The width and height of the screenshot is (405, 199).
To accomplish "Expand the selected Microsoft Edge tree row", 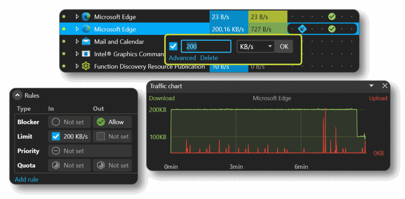I will (x=77, y=29).
